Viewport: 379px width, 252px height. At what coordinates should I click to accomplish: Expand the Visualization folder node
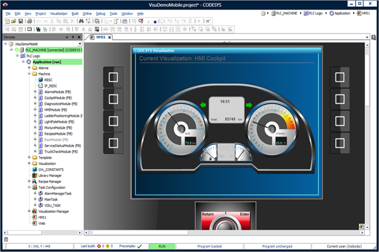[x=29, y=163]
